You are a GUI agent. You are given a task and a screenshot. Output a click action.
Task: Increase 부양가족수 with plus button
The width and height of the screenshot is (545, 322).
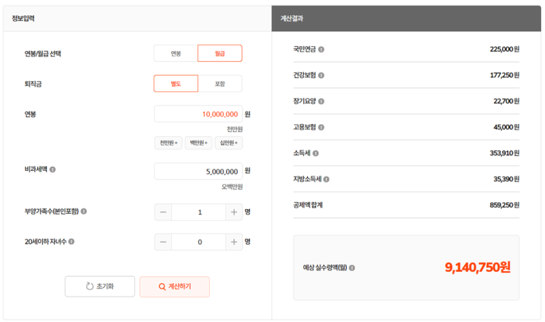(234, 212)
